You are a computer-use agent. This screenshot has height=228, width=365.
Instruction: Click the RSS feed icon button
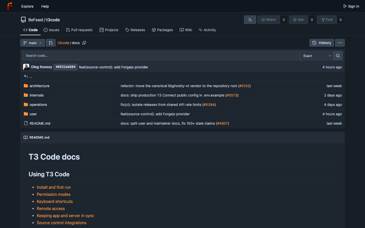[x=250, y=20]
